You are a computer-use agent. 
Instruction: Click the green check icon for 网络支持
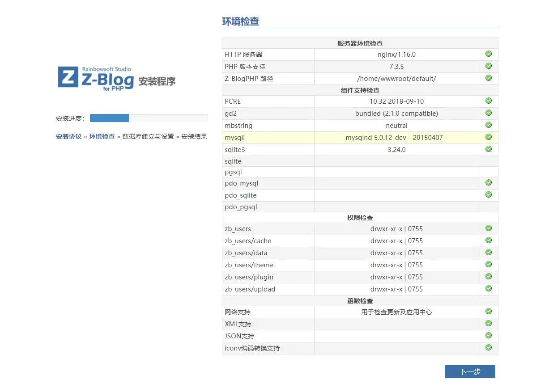489,311
